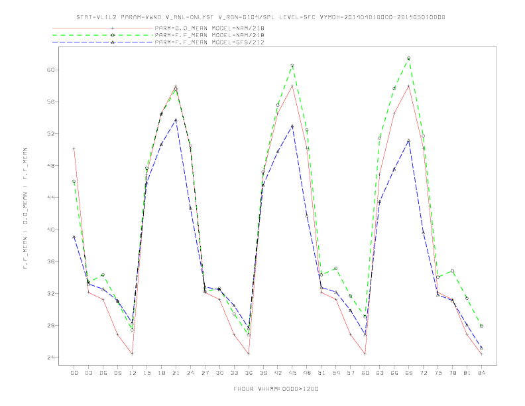
Task: Click the x-axis tick label 24
Action: click(x=190, y=373)
